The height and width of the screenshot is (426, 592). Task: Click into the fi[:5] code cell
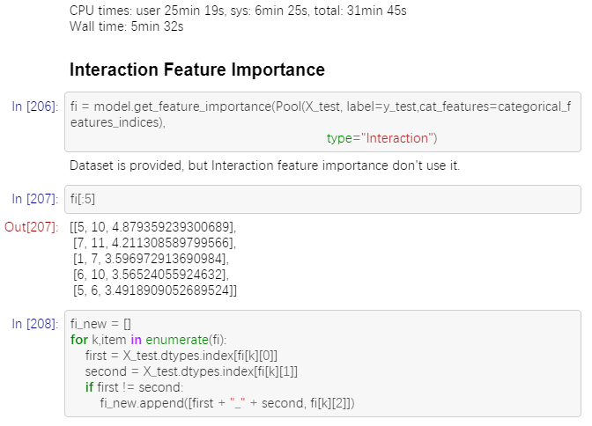point(322,199)
